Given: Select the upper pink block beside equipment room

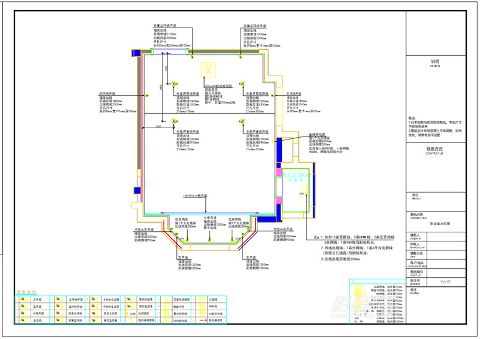Looking at the screenshot, I should [x=279, y=172].
